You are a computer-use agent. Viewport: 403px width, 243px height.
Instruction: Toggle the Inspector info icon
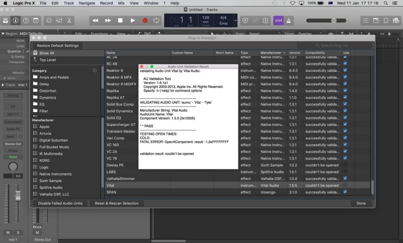pyautogui.click(x=15, y=20)
